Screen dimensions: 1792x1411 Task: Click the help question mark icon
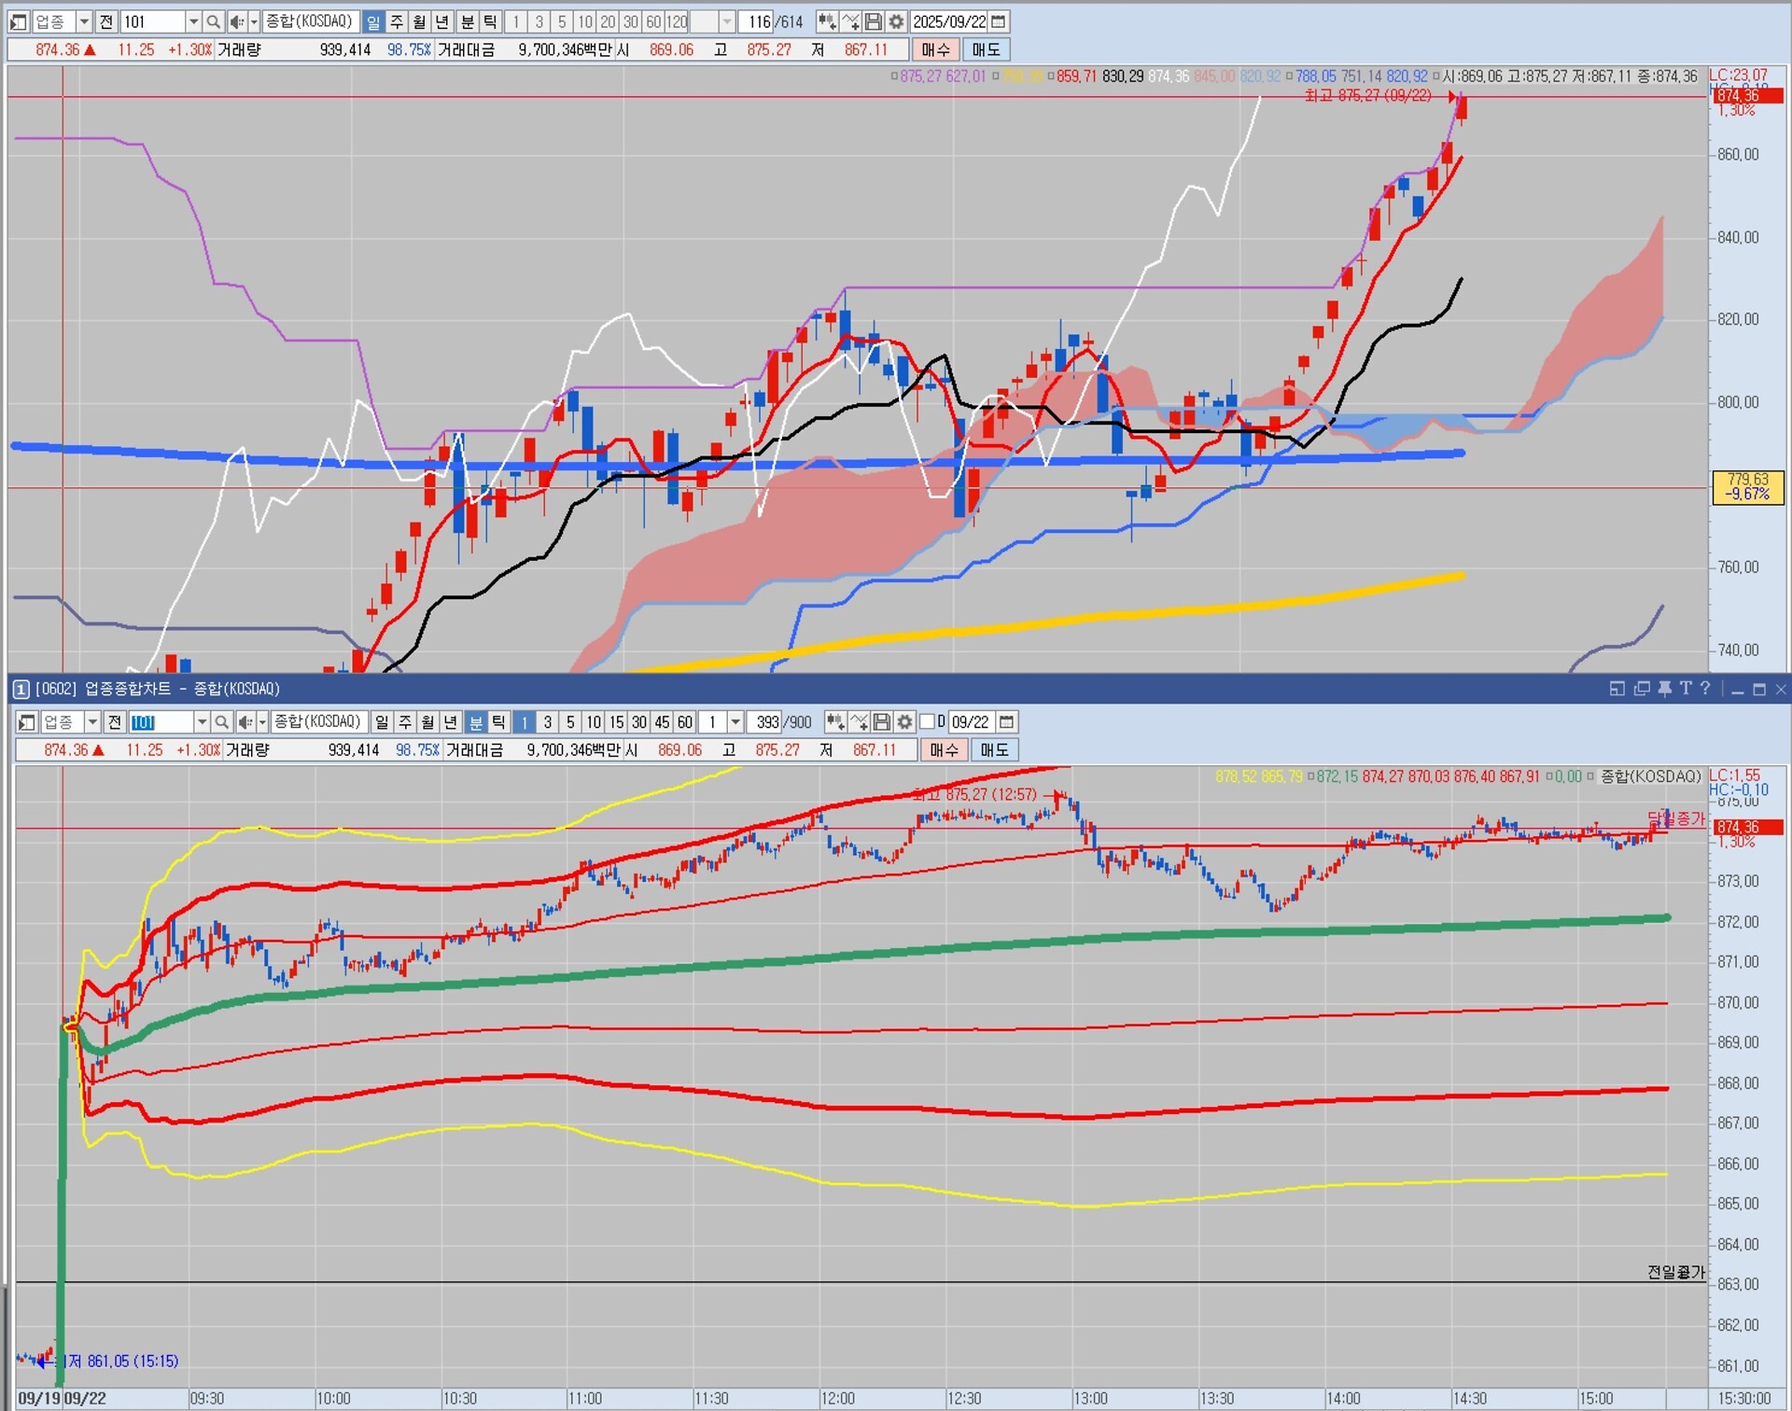point(1705,689)
